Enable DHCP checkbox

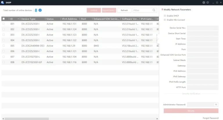point(165,16)
